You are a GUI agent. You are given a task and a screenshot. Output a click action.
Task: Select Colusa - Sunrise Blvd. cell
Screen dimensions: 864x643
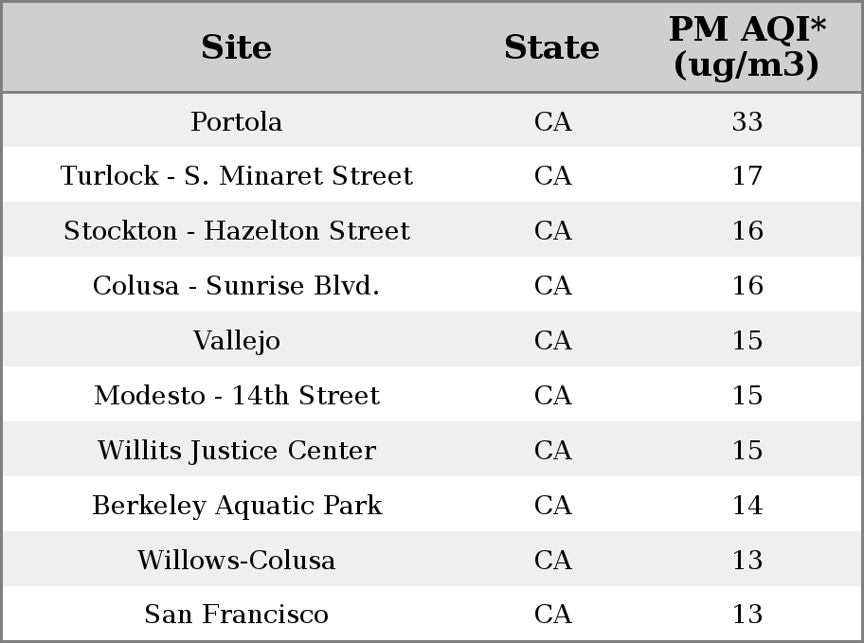click(237, 285)
